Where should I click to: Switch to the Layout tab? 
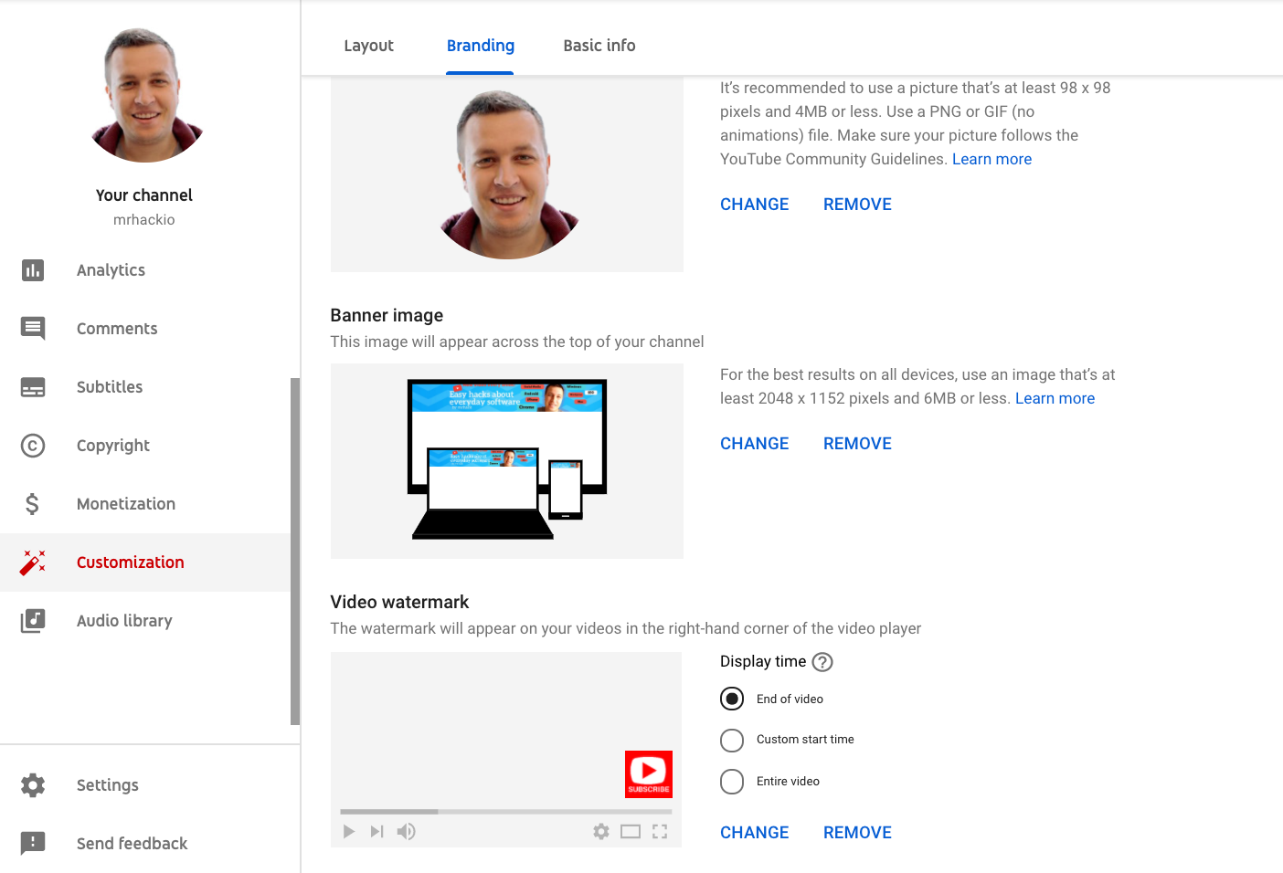(x=368, y=46)
